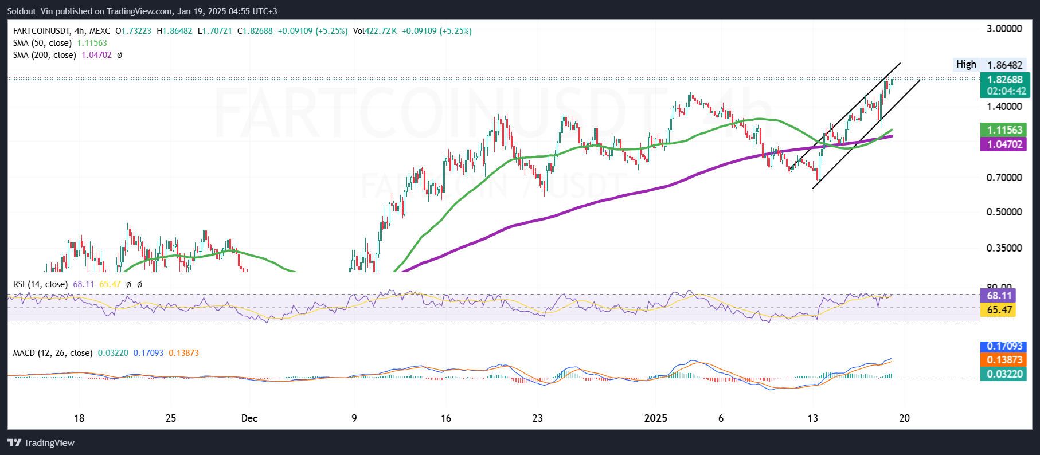
Task: Click the 3.00000 price axis level
Action: click(1004, 29)
